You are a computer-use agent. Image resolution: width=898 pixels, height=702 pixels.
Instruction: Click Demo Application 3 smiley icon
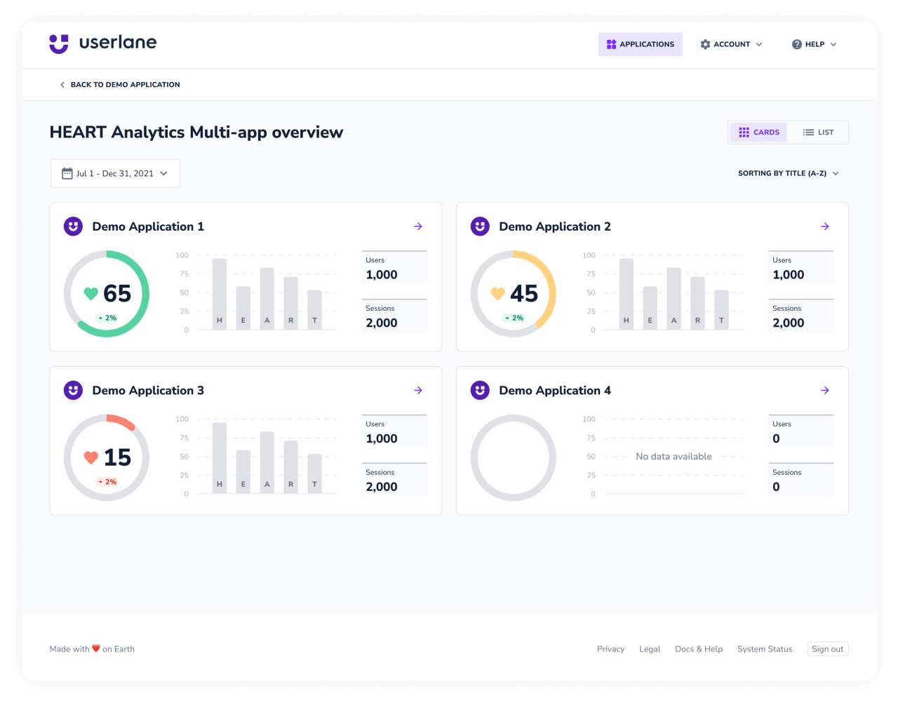click(x=73, y=391)
